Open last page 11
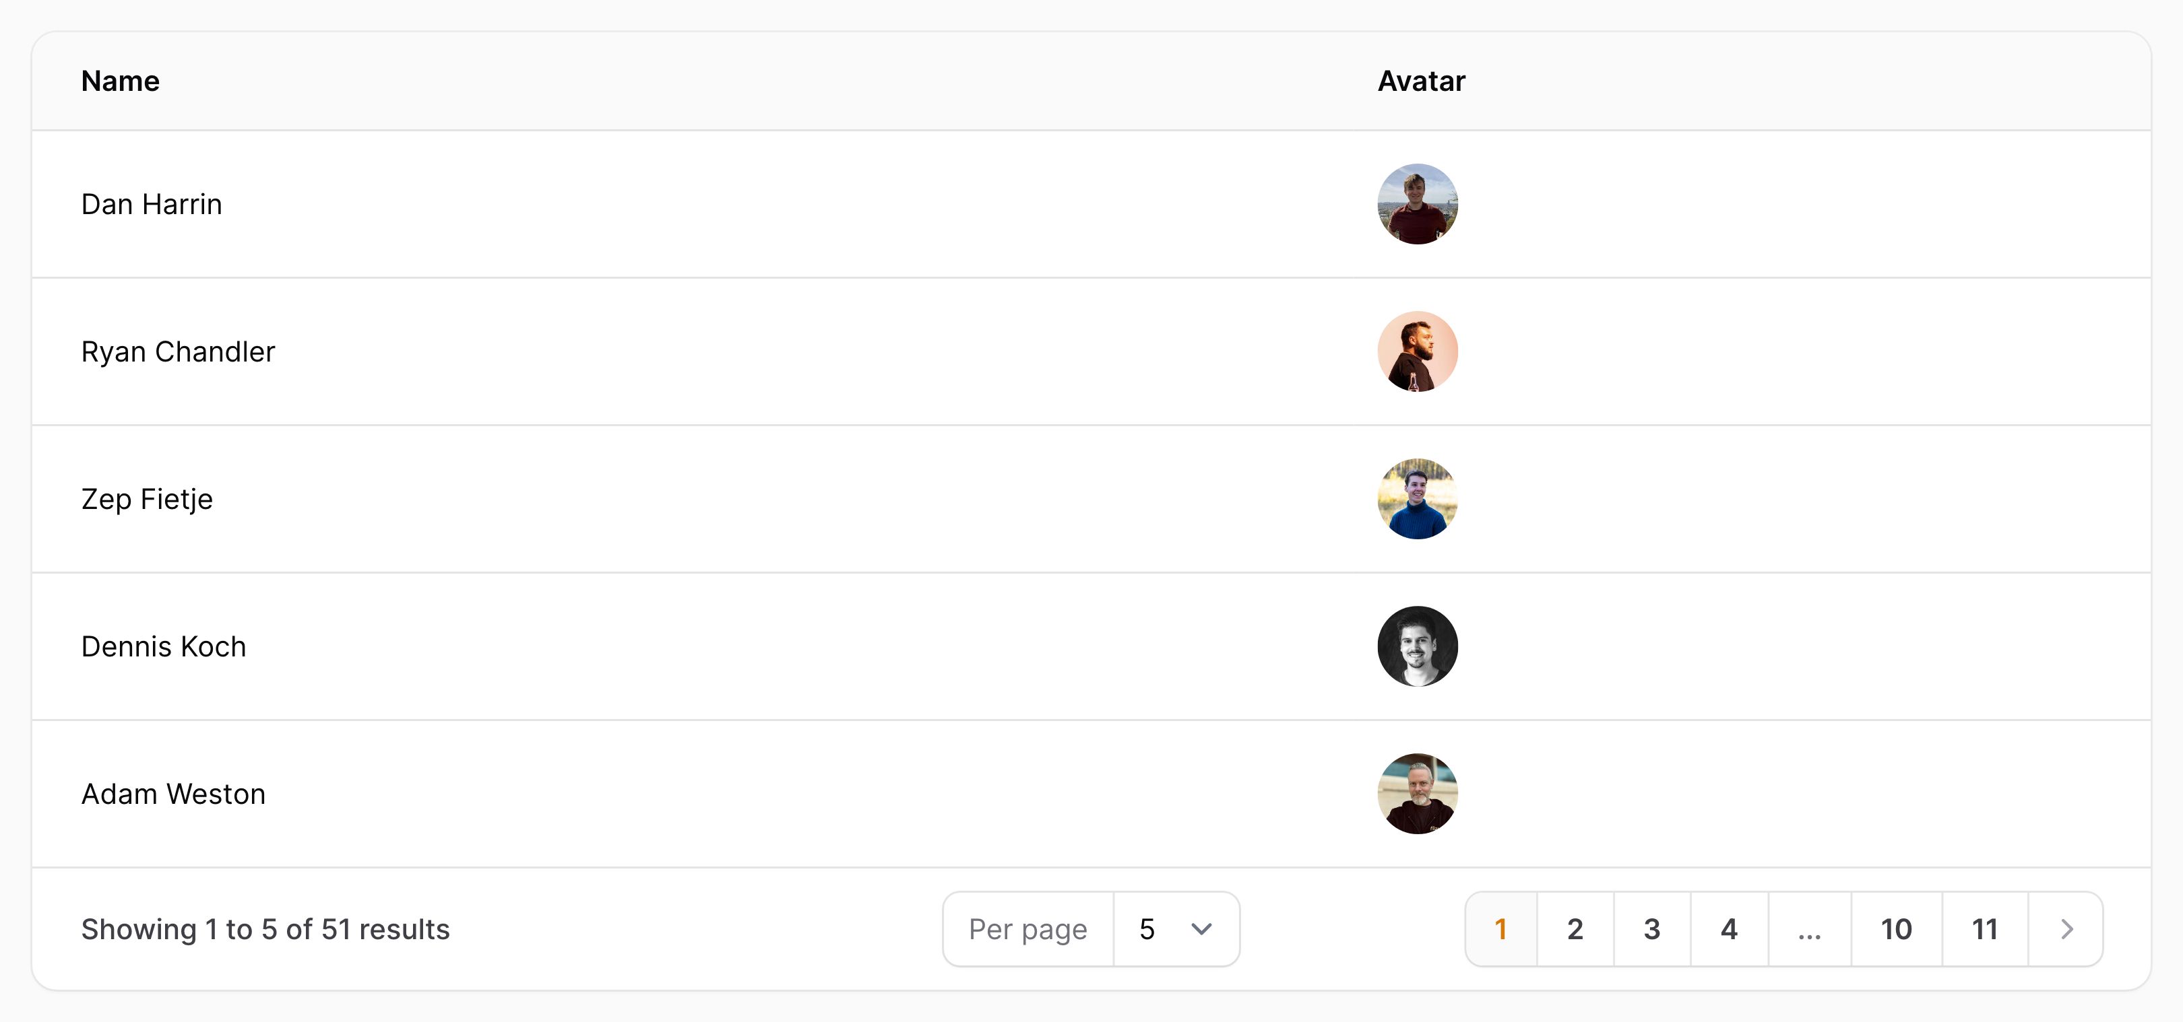2183x1022 pixels. click(1985, 929)
